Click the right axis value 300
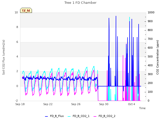The width and height of the screenshot is (161, 121). 150,74
